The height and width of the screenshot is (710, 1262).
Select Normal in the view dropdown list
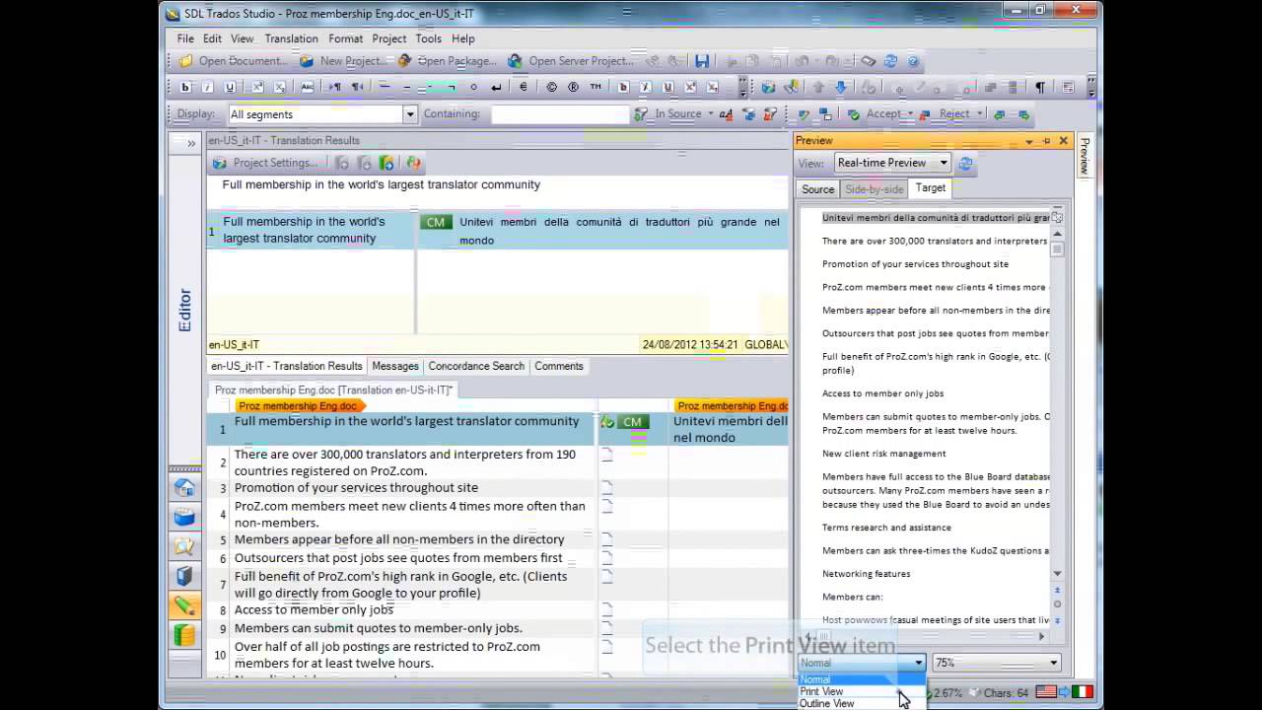click(862, 679)
